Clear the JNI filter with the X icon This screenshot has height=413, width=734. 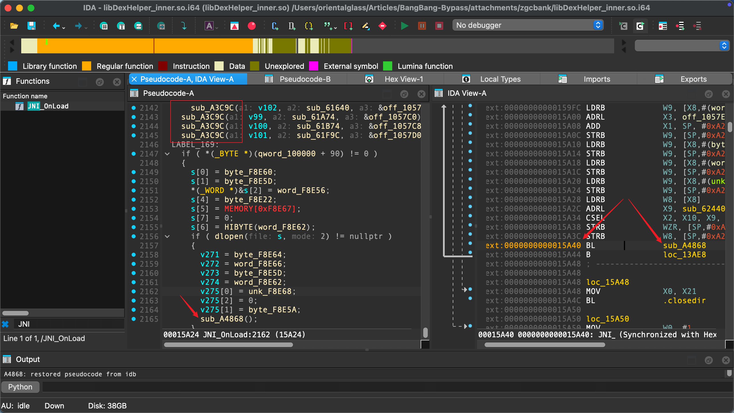pyautogui.click(x=5, y=324)
